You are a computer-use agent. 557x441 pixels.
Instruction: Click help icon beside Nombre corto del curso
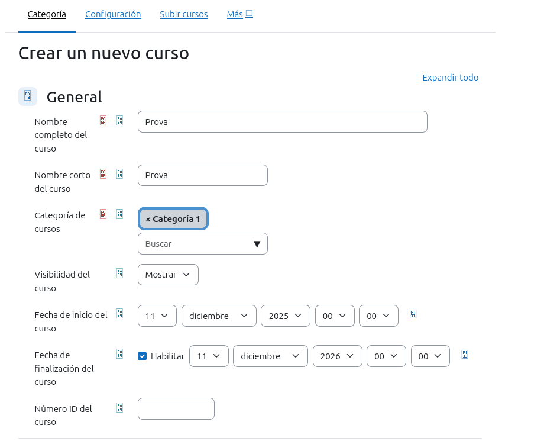[119, 174]
